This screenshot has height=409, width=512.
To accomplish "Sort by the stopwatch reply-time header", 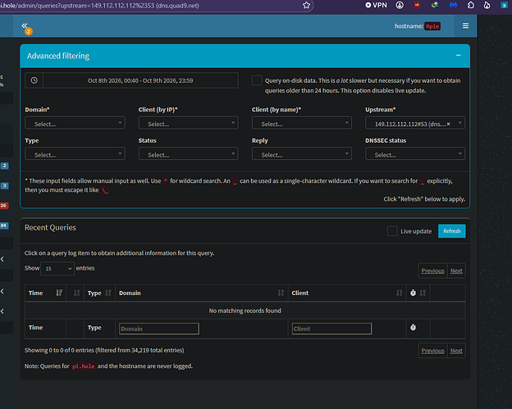I will click(418, 293).
